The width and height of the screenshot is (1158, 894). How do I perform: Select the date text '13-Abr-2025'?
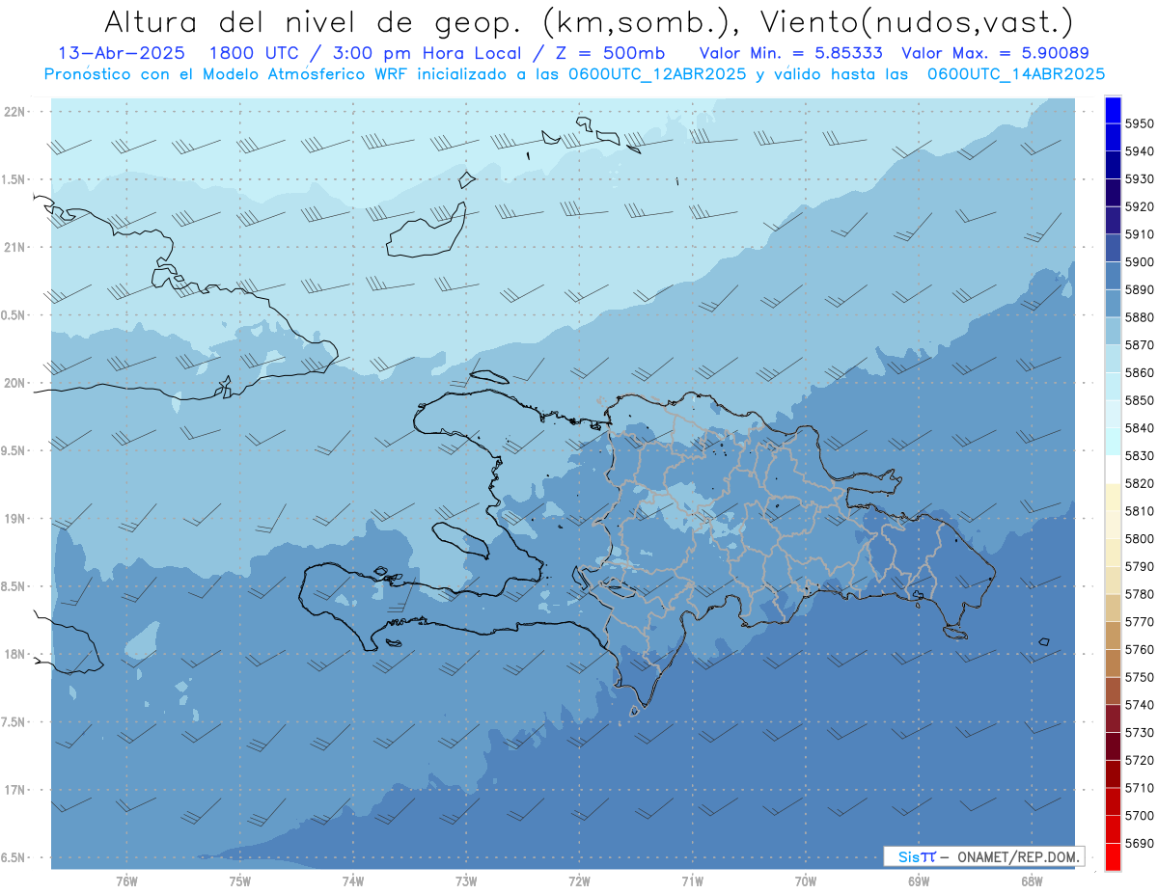click(121, 54)
